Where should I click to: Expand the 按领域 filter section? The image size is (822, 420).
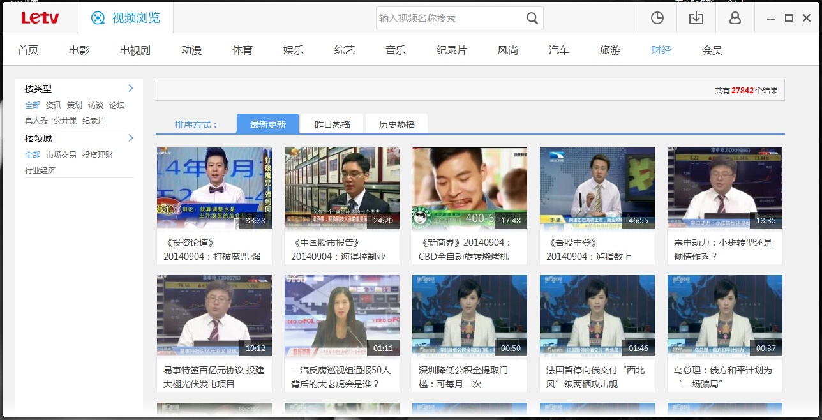tap(130, 138)
